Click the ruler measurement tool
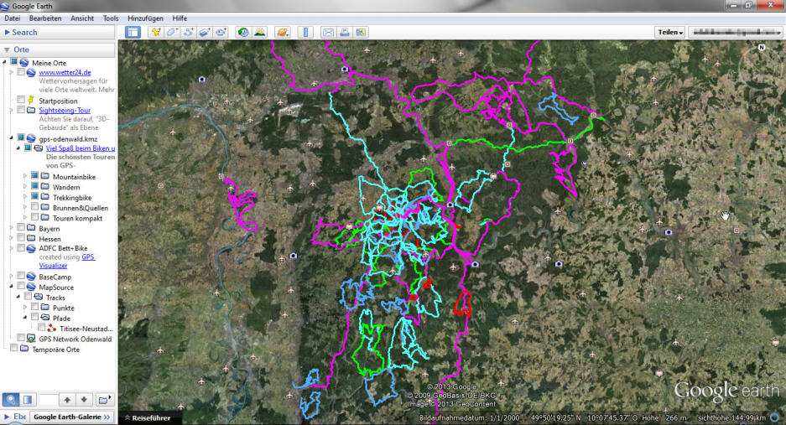Screen dimensions: 786x425 305,33
